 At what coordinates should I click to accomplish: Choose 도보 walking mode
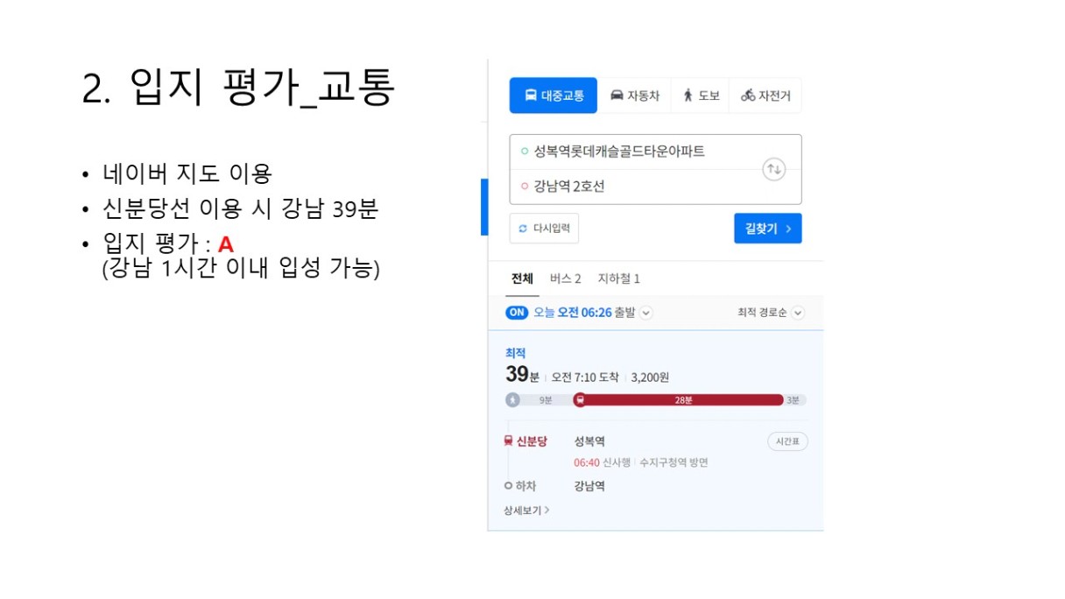701,95
